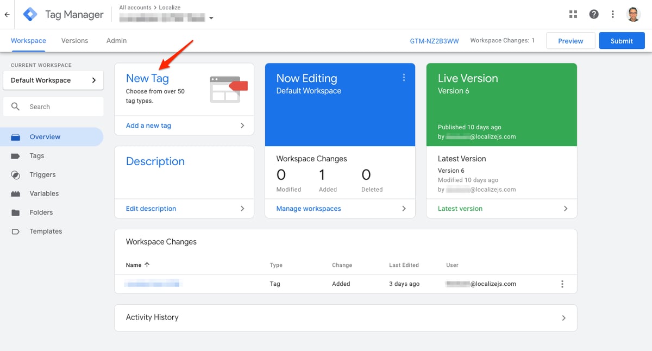Click the New Tag illustration graphic

228,89
